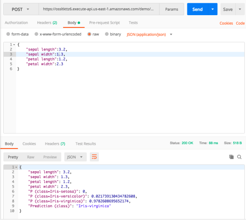This screenshot has height=220, width=246.
Task: Click the "petal length":1.2 line in request
Action: [x=47, y=59]
